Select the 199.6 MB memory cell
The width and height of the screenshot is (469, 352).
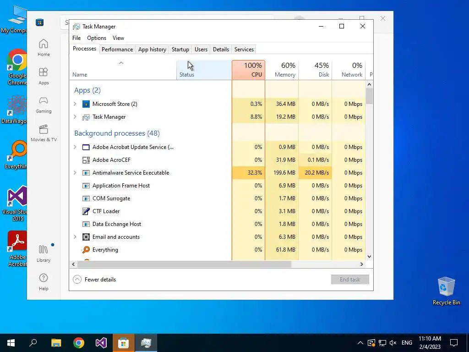(282, 173)
